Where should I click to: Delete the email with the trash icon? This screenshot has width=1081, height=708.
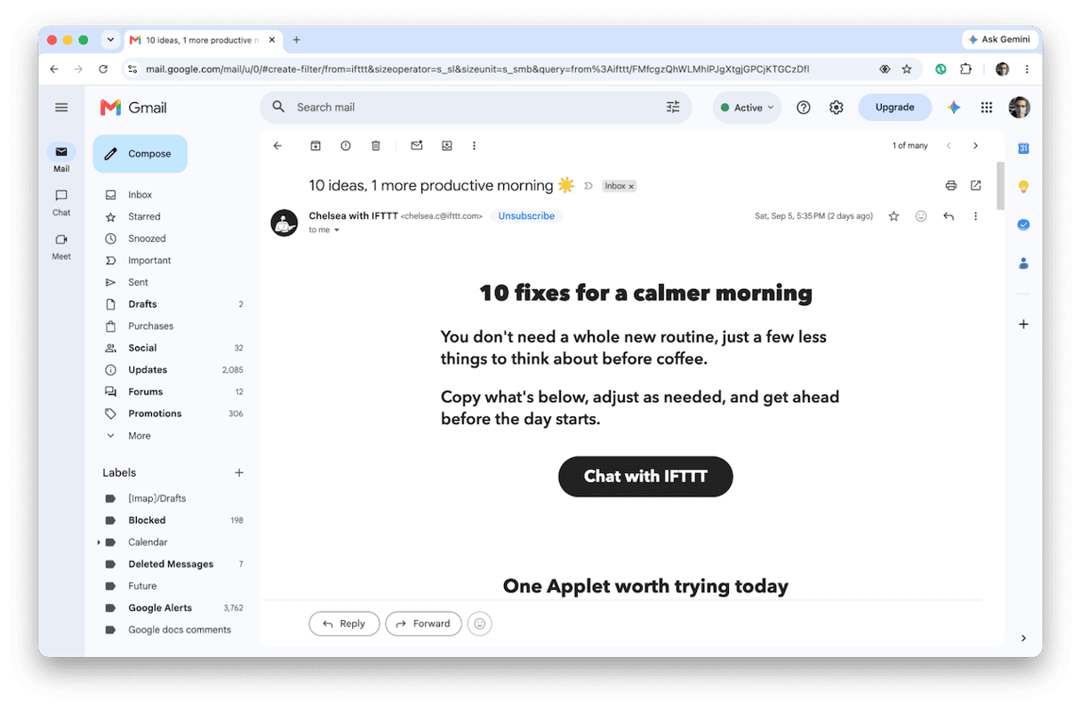coord(376,146)
